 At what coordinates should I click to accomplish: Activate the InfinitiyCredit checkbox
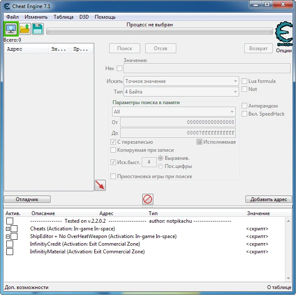click(10, 244)
